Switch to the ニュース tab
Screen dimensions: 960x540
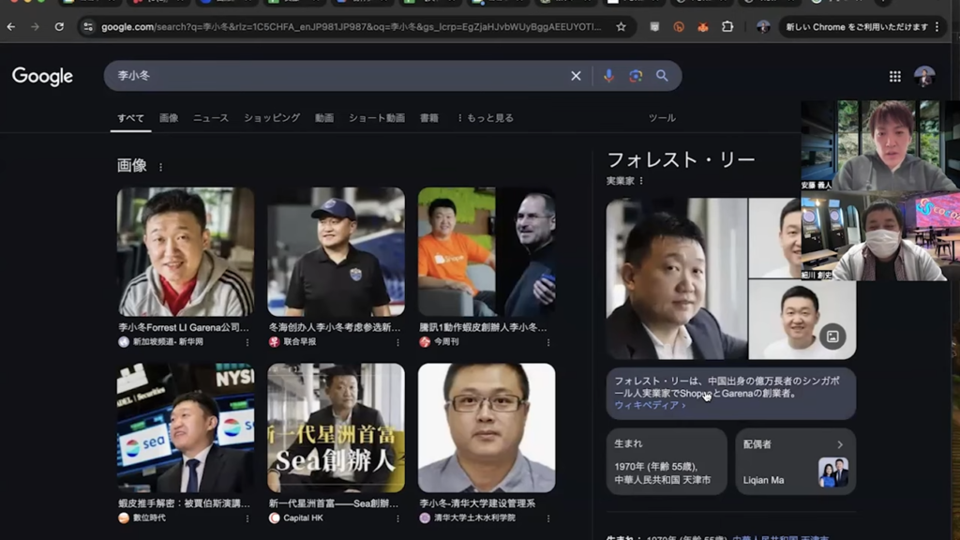click(211, 117)
